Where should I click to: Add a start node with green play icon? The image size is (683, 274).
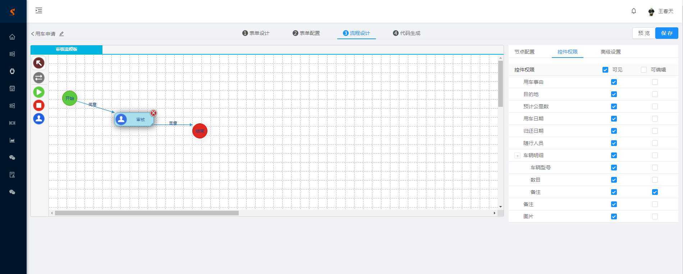(39, 92)
